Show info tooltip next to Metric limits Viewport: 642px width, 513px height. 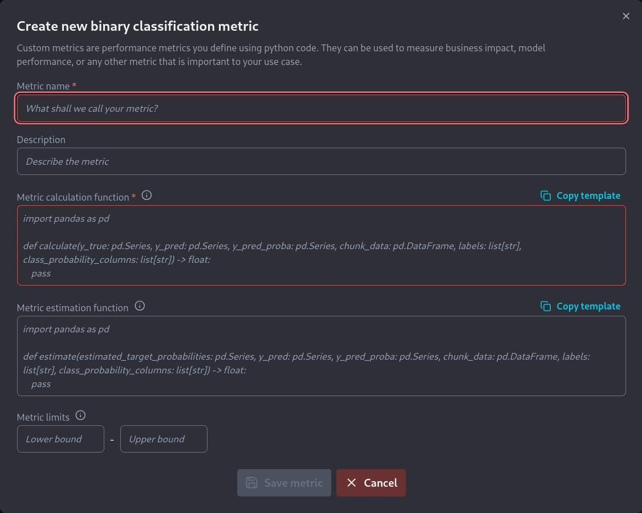click(x=80, y=416)
